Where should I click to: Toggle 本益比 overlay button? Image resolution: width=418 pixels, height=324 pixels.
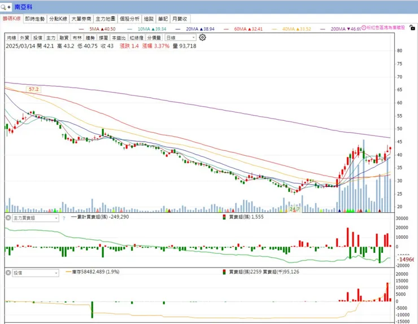tap(119, 38)
